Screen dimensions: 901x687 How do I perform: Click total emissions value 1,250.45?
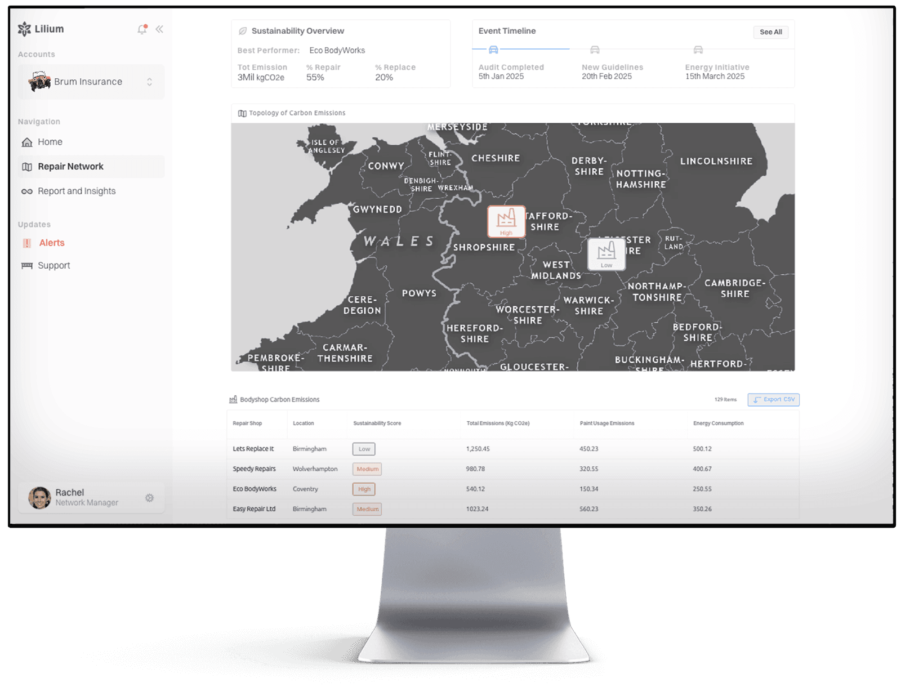[478, 449]
